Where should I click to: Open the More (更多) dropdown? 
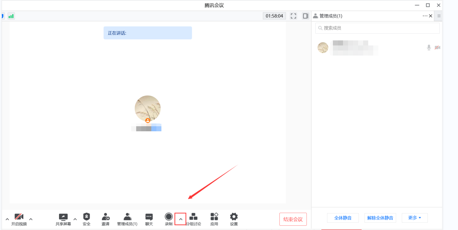[415, 218]
